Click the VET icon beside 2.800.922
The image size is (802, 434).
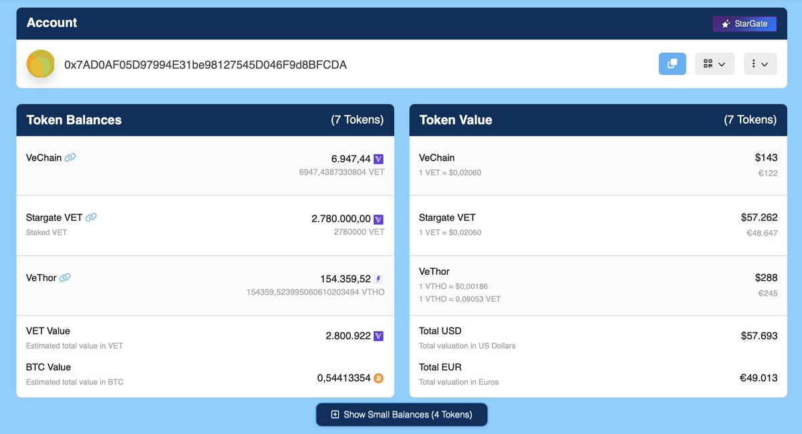coord(379,336)
